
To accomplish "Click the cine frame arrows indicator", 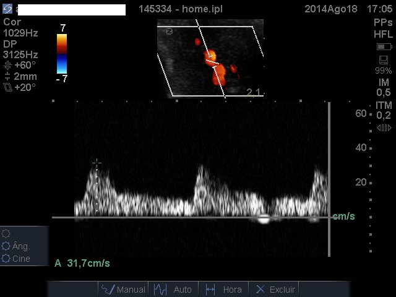I will point(384,128).
